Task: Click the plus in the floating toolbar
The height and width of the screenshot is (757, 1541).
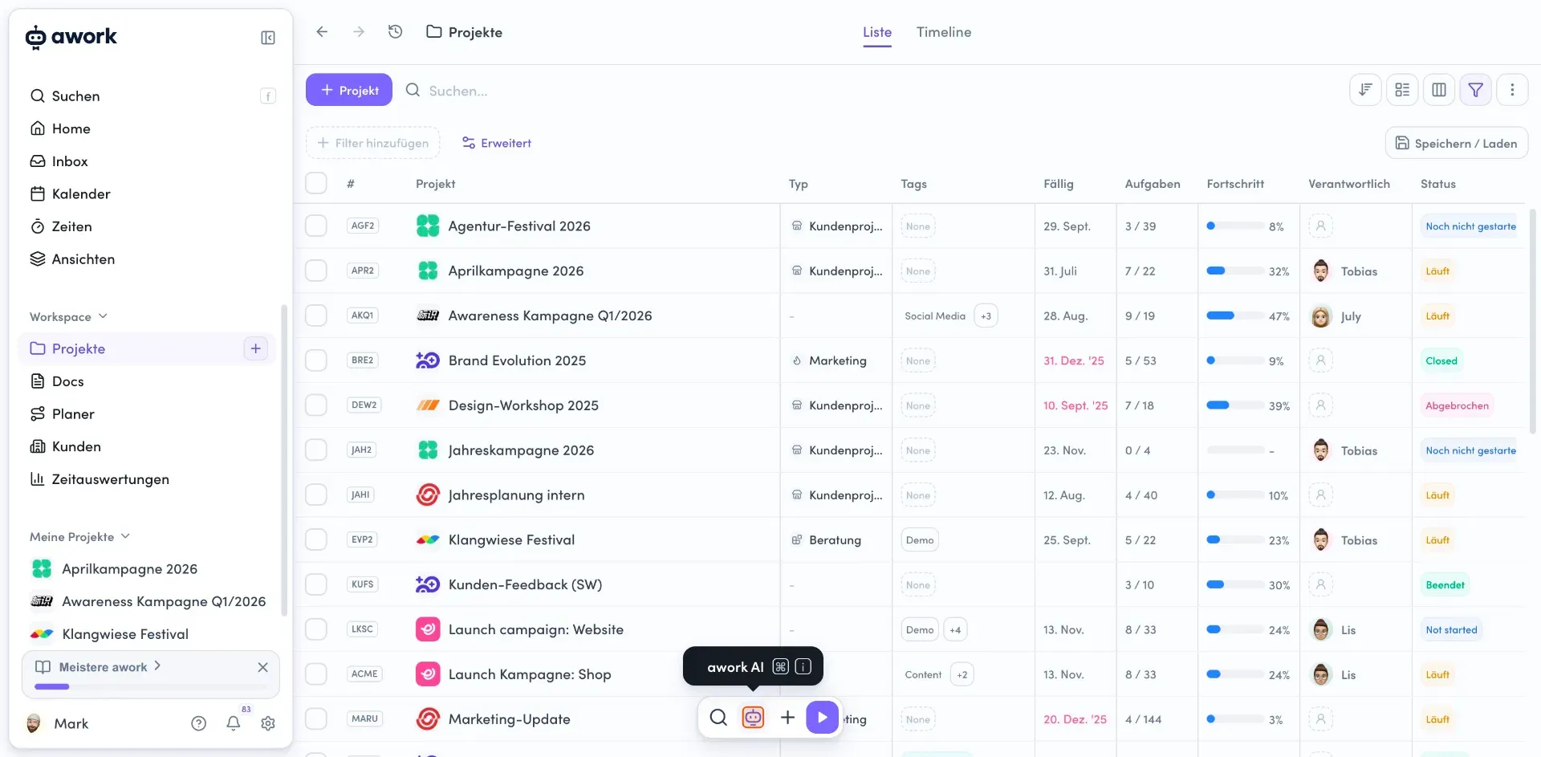Action: click(x=787, y=717)
